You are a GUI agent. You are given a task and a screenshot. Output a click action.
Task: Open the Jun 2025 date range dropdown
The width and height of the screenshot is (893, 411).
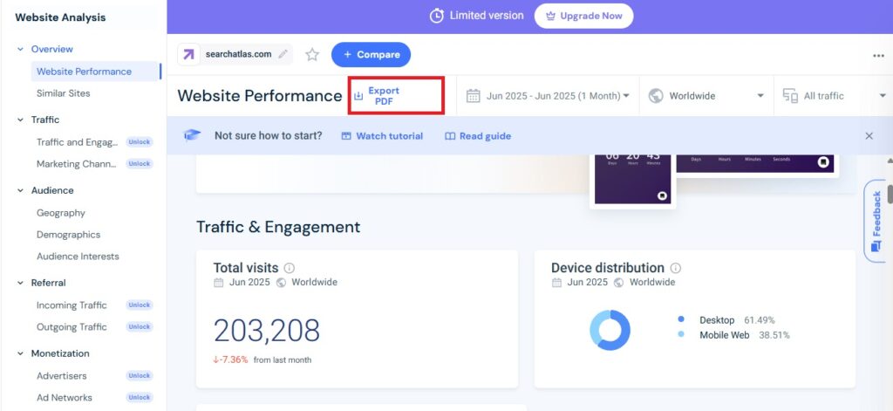548,96
